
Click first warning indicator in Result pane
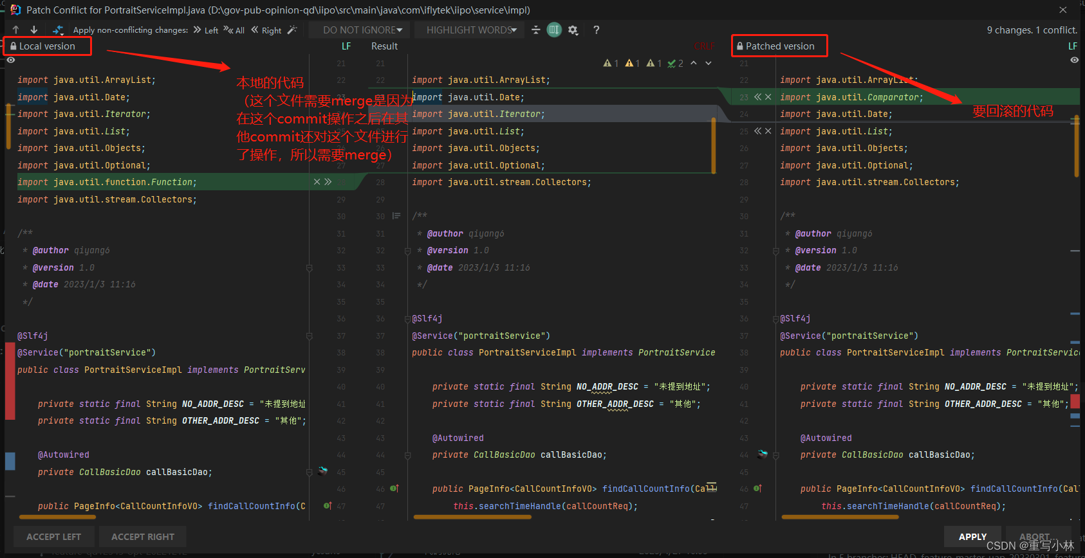[x=610, y=63]
